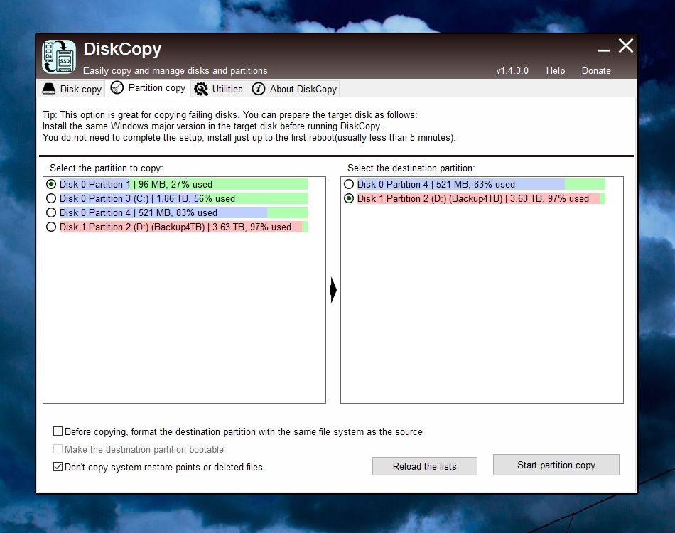Show the About DiskCopy tab
The width and height of the screenshot is (675, 533).
pos(294,89)
